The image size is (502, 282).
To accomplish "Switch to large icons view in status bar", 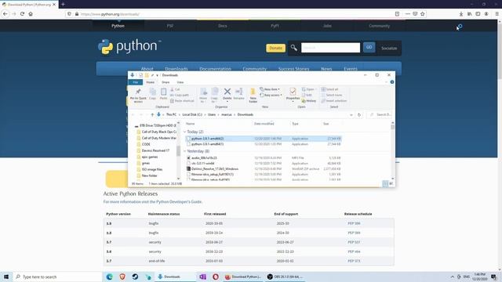I will 391,183.
